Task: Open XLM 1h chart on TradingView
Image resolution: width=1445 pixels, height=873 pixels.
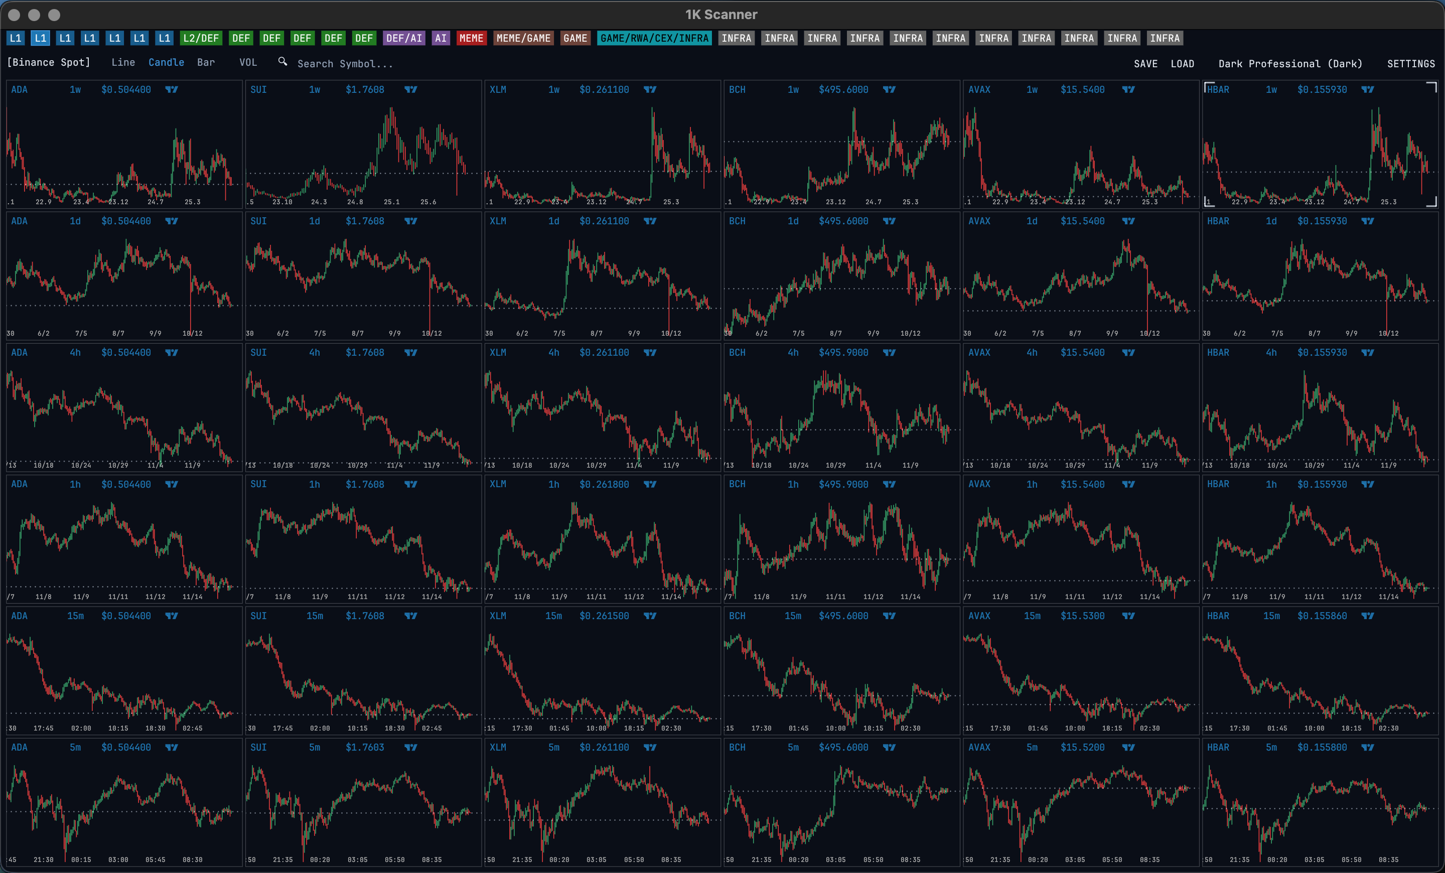Action: 651,484
